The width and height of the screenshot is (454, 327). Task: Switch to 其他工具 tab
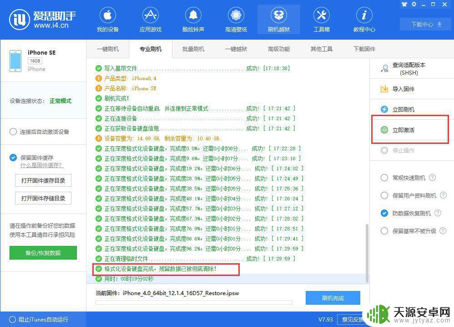pos(321,49)
